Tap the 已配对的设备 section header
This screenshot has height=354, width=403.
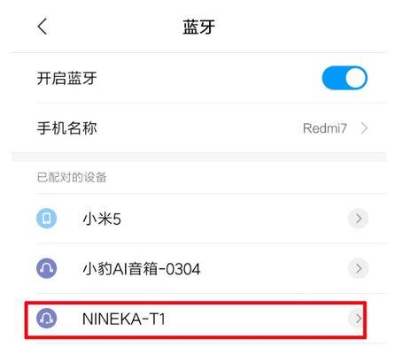72,177
